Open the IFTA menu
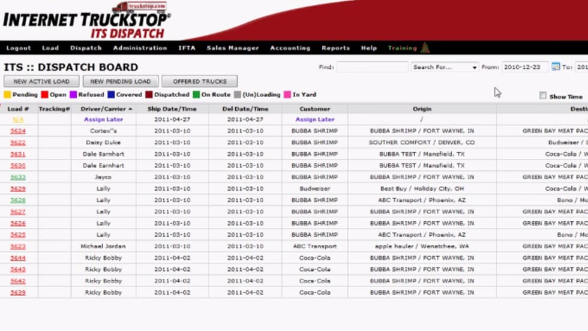 [x=187, y=48]
